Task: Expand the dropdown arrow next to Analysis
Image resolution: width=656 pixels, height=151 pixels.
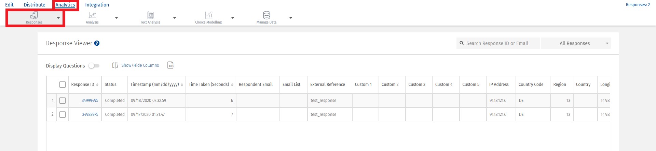Action: (x=117, y=18)
